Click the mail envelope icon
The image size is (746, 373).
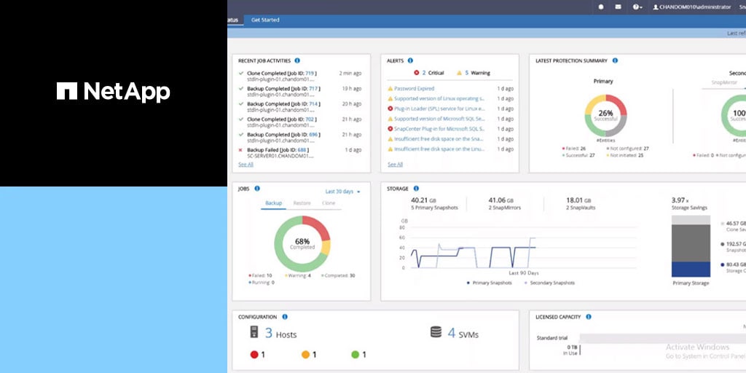(619, 7)
